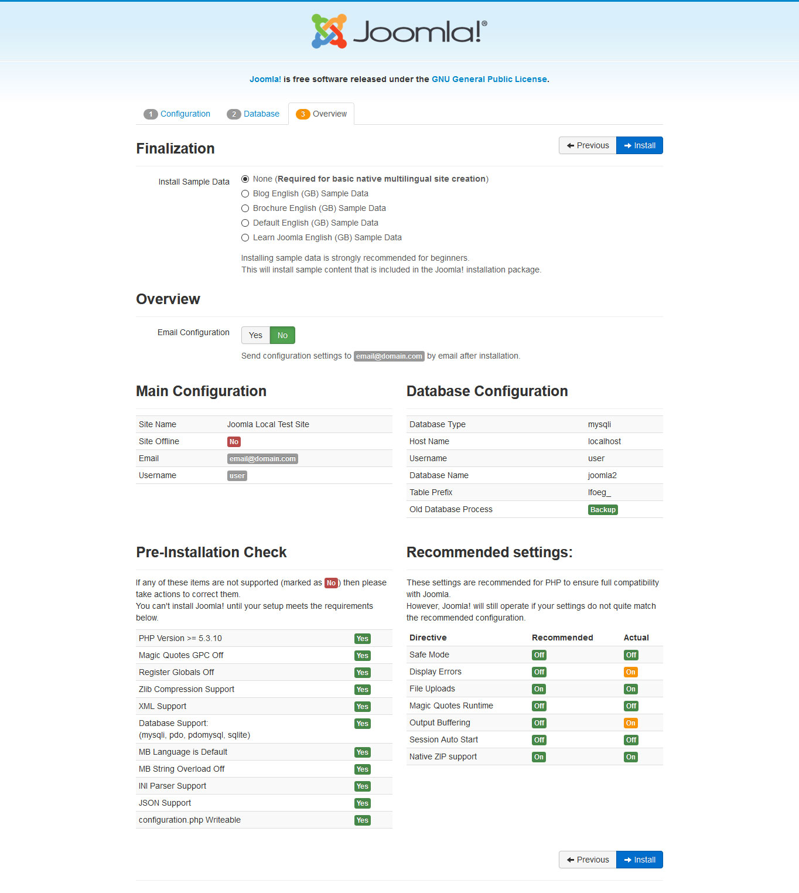Click the Install Sample Data label
Viewport: 799px width, 893px height.
click(x=194, y=182)
